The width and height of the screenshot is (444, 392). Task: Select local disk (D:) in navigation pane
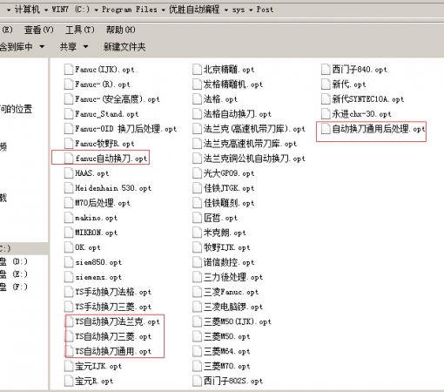tap(14, 261)
